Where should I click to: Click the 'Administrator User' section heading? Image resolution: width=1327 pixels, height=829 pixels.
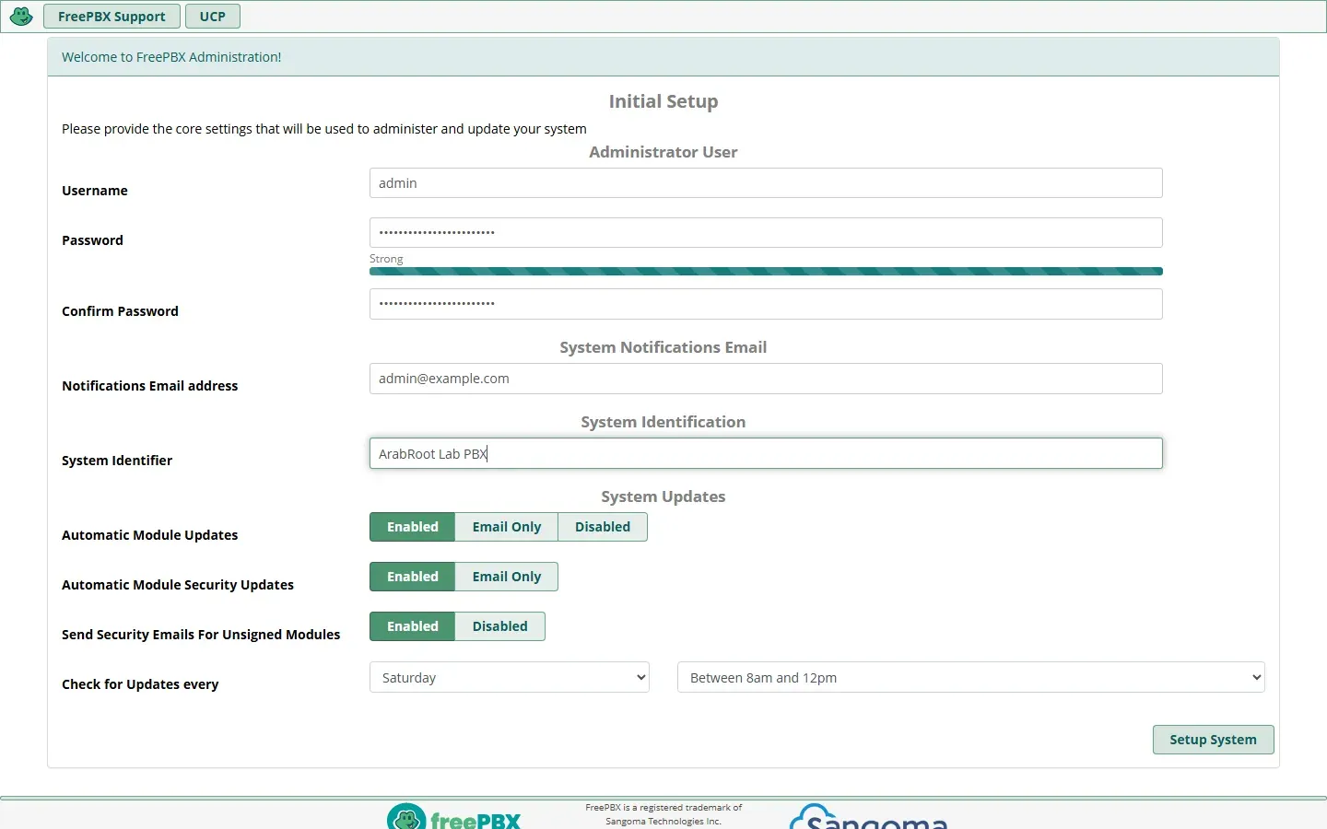[x=663, y=152]
